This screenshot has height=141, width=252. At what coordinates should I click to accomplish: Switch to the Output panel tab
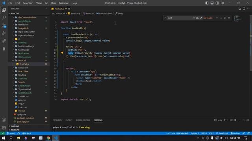click(69, 120)
